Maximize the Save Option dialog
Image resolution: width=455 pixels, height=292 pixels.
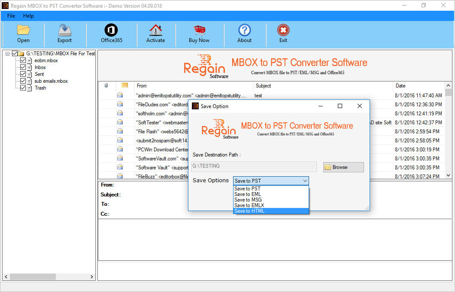[340, 106]
